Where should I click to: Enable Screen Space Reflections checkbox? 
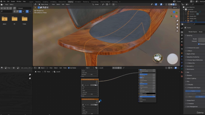pos(187,60)
